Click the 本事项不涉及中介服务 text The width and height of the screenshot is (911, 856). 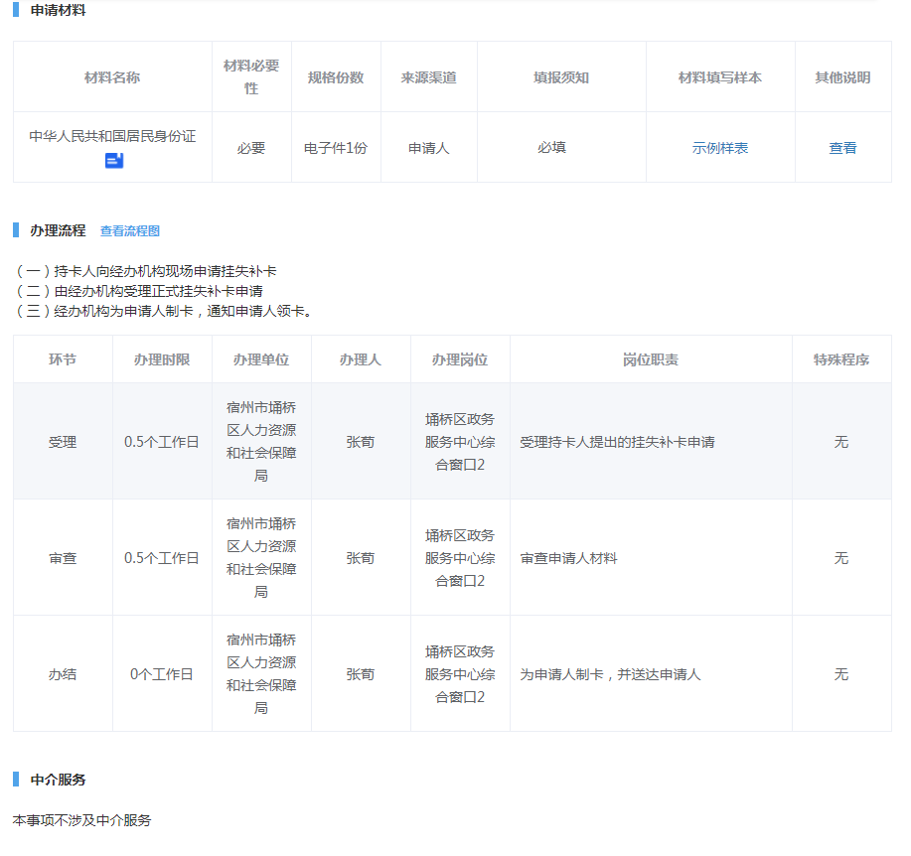point(82,820)
